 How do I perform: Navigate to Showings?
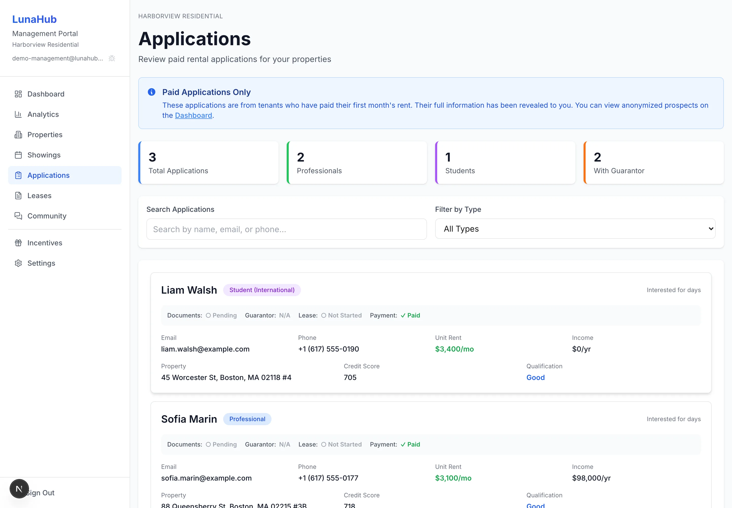[x=65, y=155]
